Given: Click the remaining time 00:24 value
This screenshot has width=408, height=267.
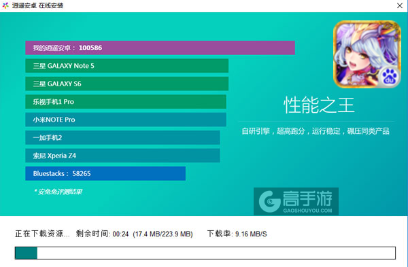Looking at the screenshot, I should tap(121, 234).
